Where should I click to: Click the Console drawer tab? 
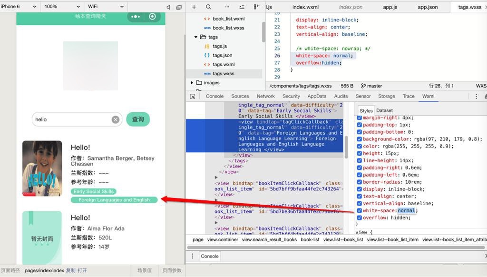210,256
